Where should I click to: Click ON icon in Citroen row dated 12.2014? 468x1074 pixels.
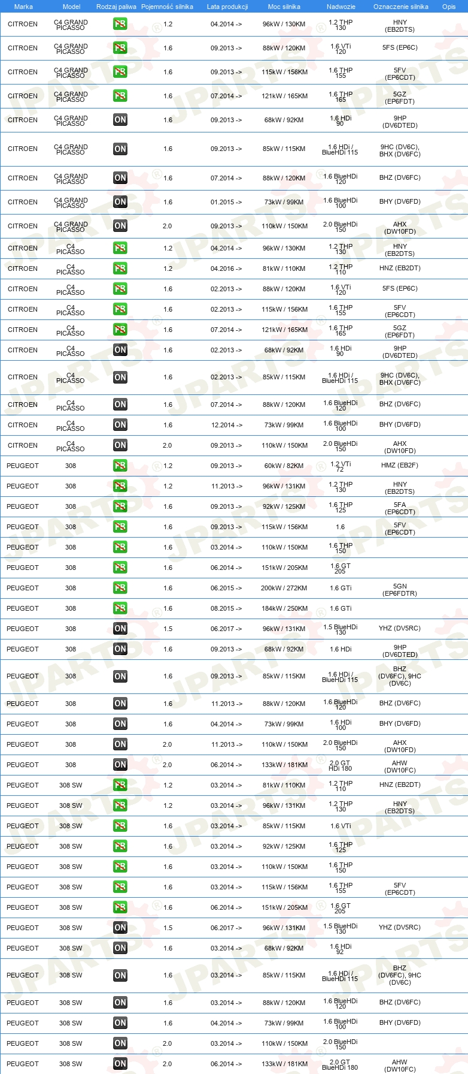[x=120, y=425]
